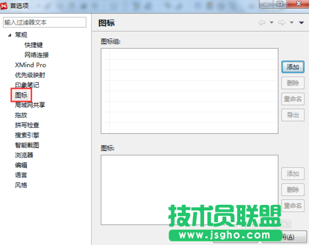Select 常规 in the preferences tree
Screen dimensions: 309x245
point(21,35)
